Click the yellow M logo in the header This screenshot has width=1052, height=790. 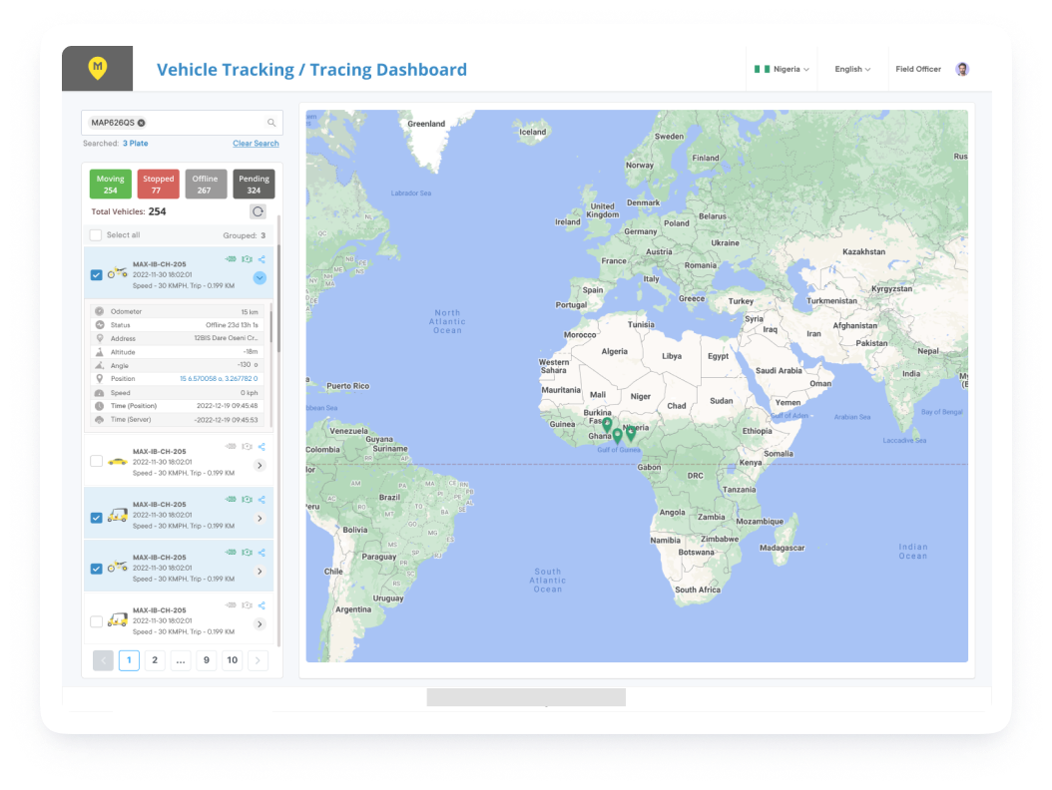(x=97, y=68)
